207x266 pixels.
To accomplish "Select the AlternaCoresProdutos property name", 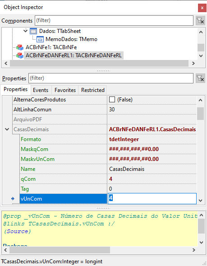I will pyautogui.click(x=40, y=100).
